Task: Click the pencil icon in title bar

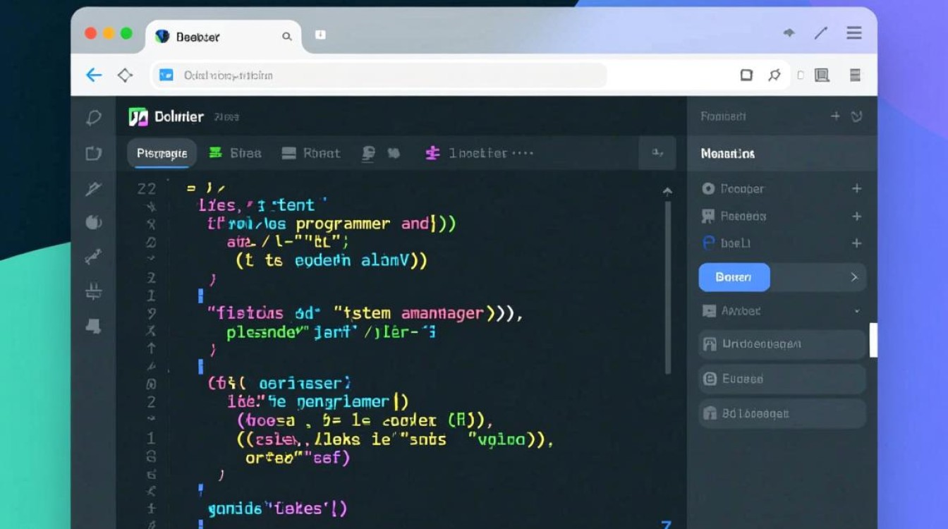Action: click(x=820, y=33)
